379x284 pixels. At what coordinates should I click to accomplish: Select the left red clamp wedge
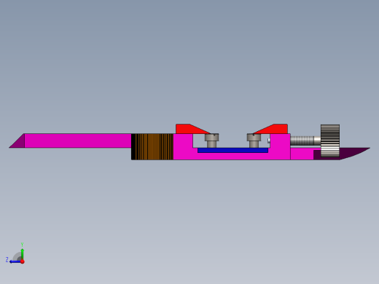[x=192, y=129]
